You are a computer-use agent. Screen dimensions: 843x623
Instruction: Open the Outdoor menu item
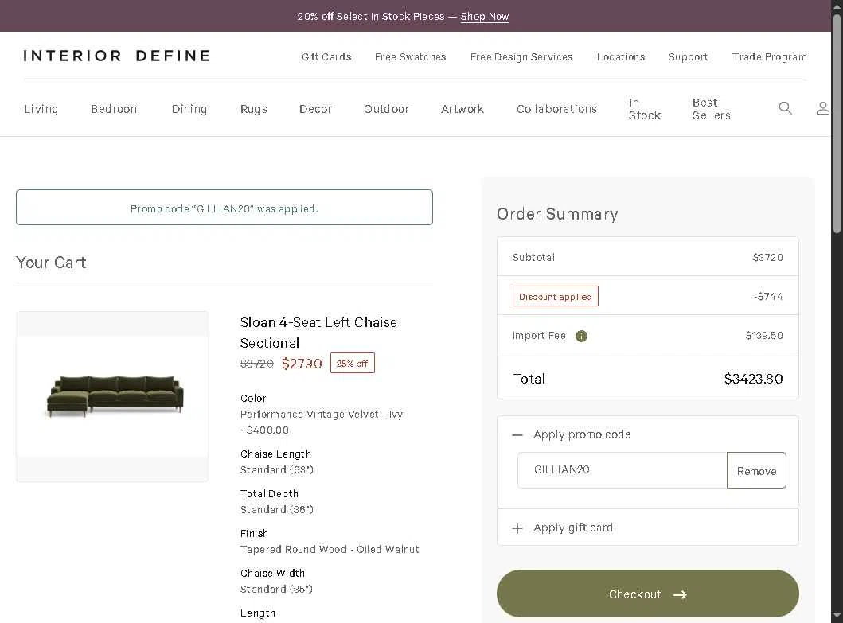[x=386, y=109]
